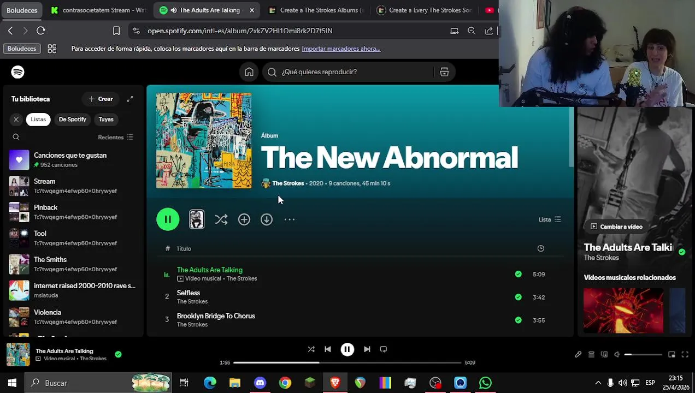This screenshot has height=393, width=695.
Task: Switch to contrasocietatem Stream tab
Action: [98, 10]
